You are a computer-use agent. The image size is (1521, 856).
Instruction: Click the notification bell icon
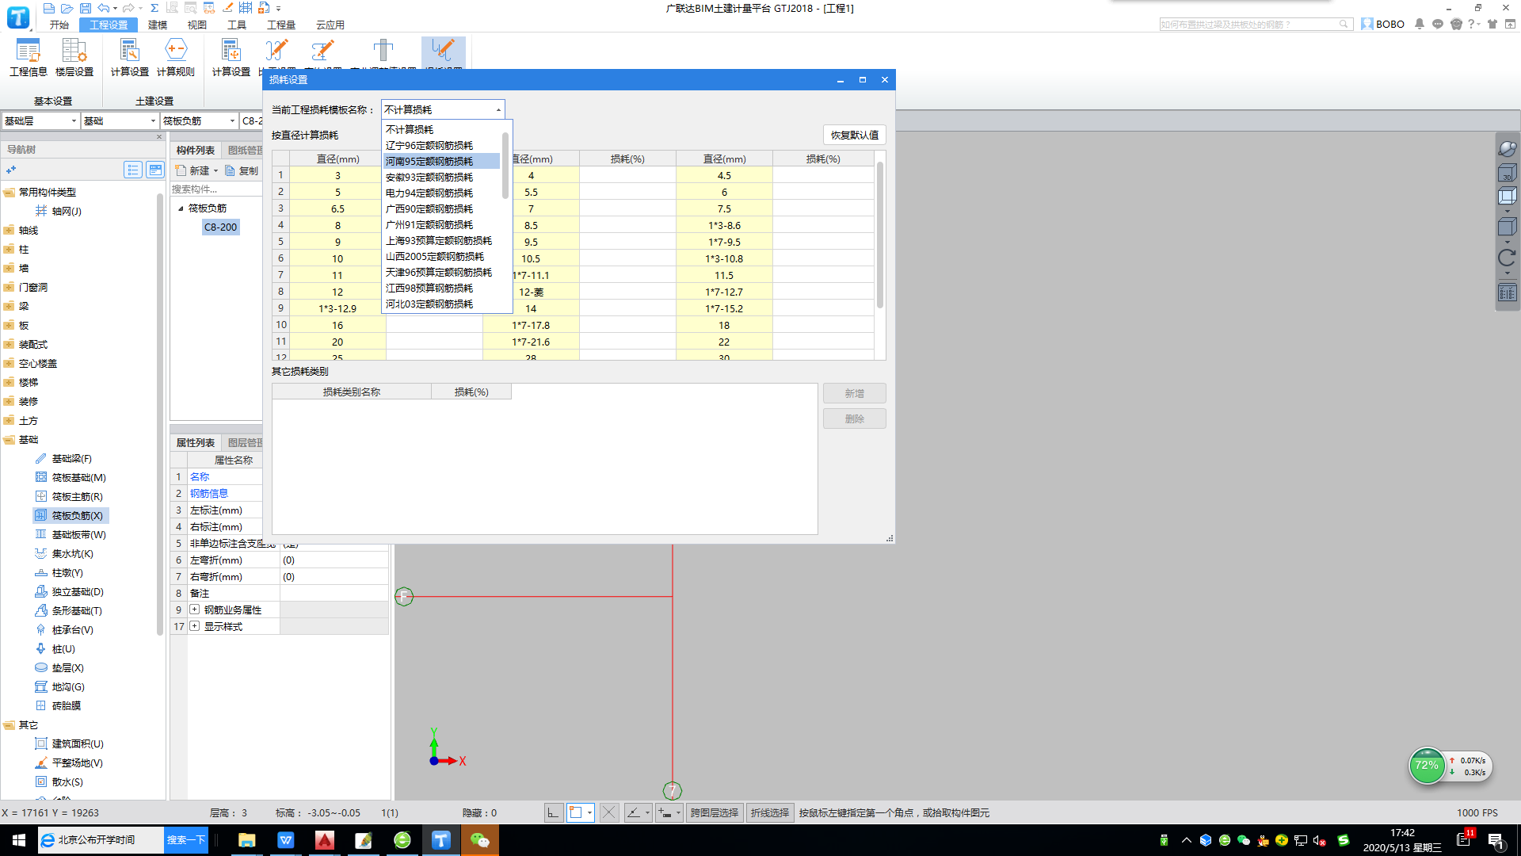[x=1420, y=24]
